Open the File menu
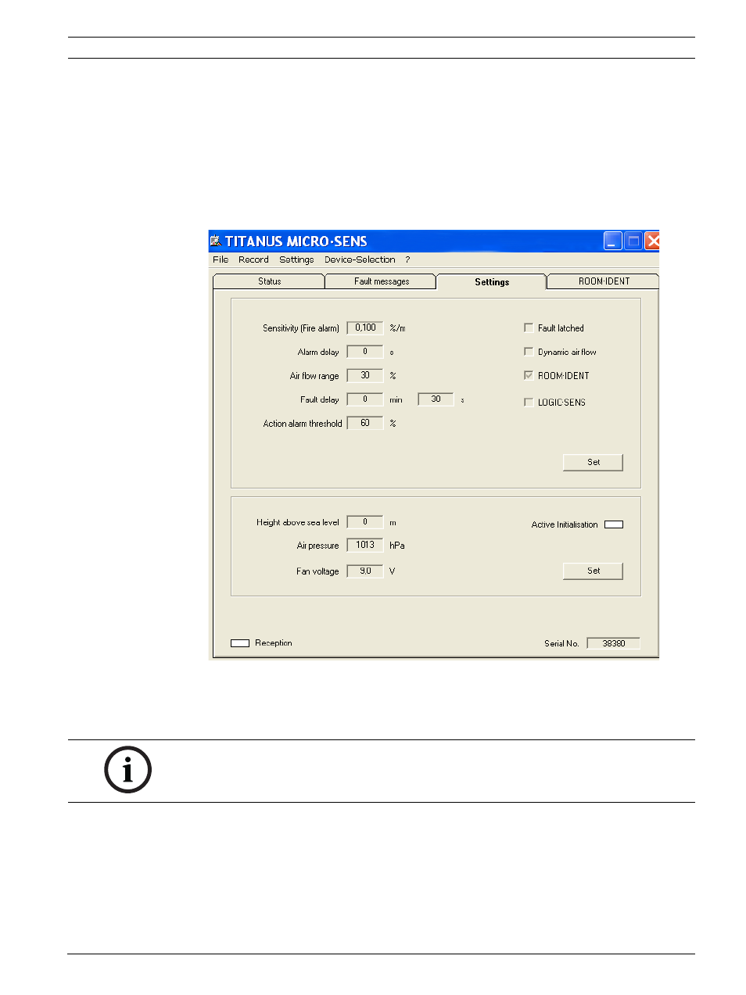746x995 pixels. pos(221,259)
